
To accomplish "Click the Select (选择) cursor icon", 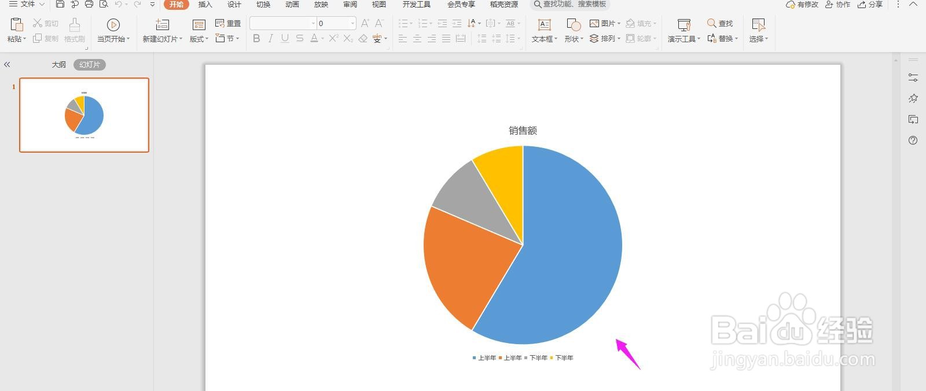I will pos(758,25).
